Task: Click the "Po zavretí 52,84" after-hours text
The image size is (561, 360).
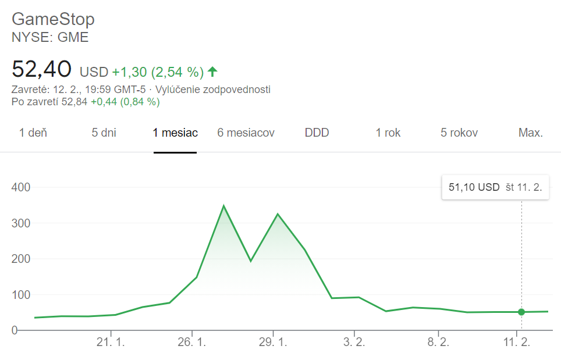Action: click(x=49, y=102)
